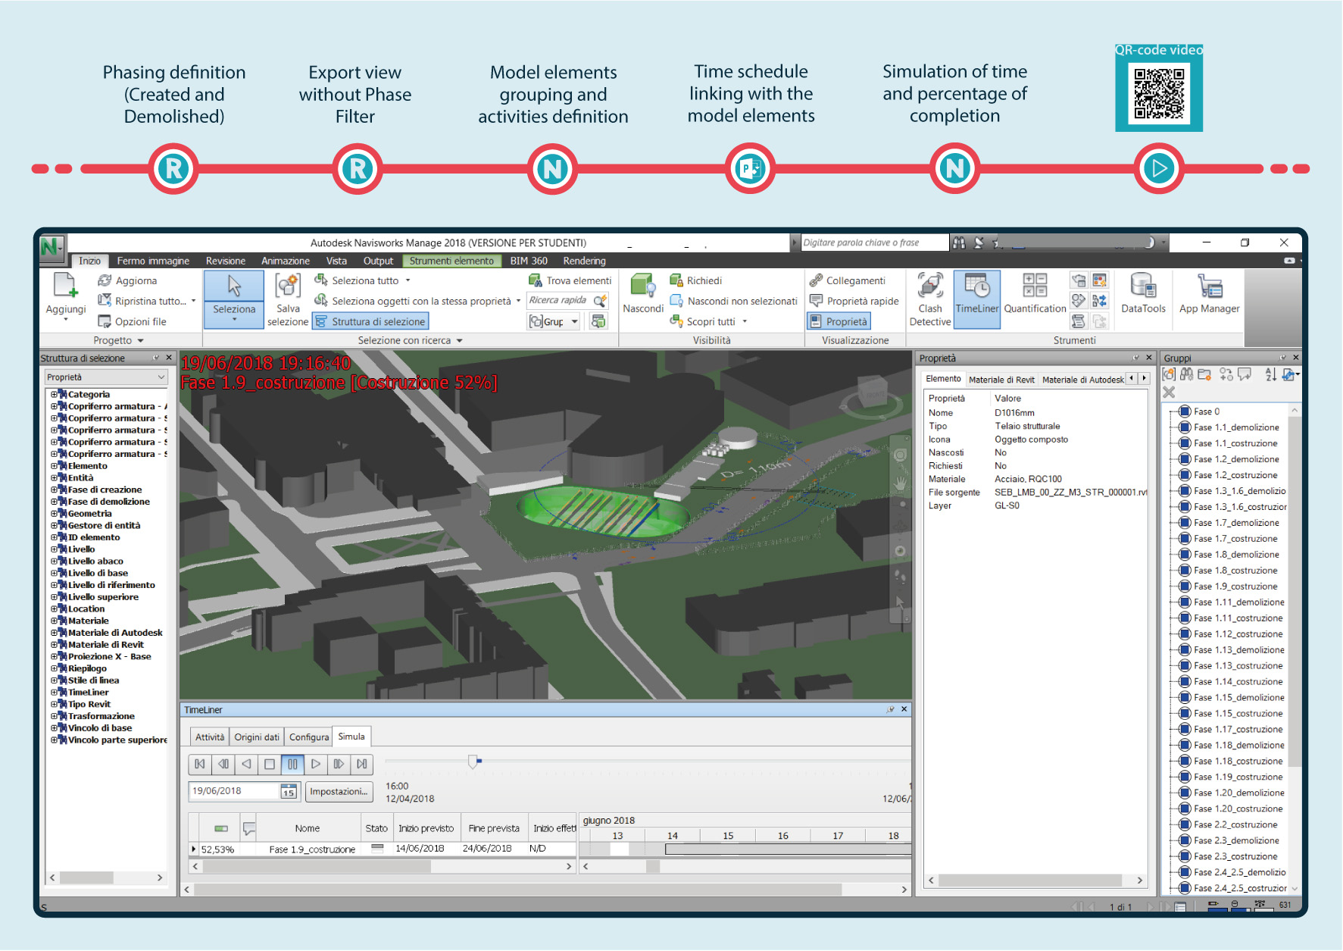Open the 'Origini dati' TimeLiner tab
This screenshot has width=1343, height=951.
[257, 737]
